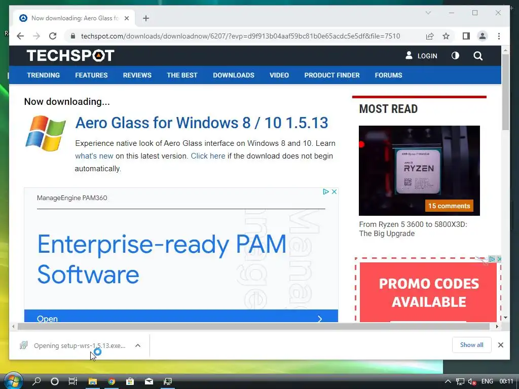Open Mail app from taskbar

pyautogui.click(x=149, y=381)
